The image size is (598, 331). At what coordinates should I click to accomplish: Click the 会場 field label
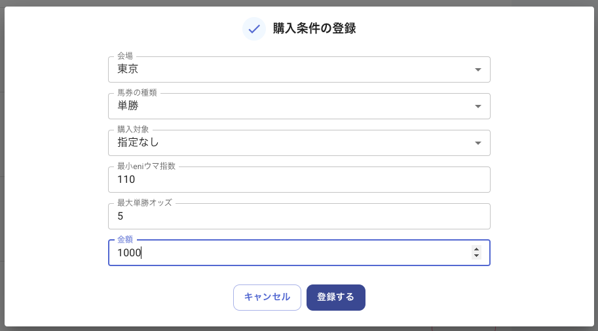pyautogui.click(x=125, y=56)
